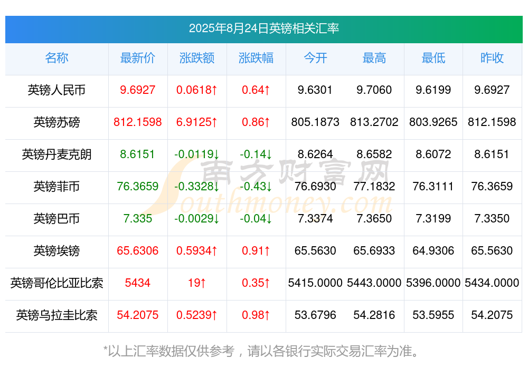
Task: Click the 53.5955 low value
Action: 433,315
